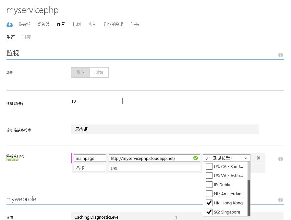Enable the IE: Dublin test location
291x220 pixels.
pos(209,185)
